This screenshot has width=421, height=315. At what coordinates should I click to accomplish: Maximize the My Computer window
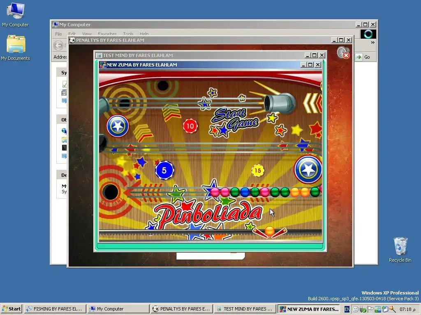pos(365,24)
